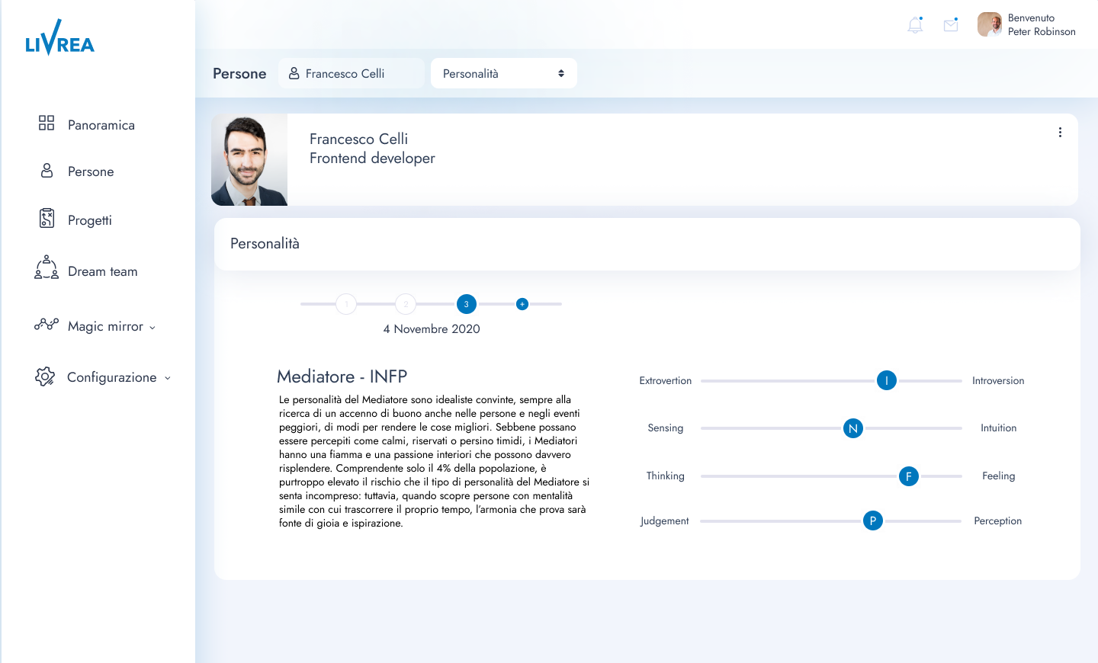The width and height of the screenshot is (1098, 663).
Task: Open the notifications bell
Action: [915, 25]
